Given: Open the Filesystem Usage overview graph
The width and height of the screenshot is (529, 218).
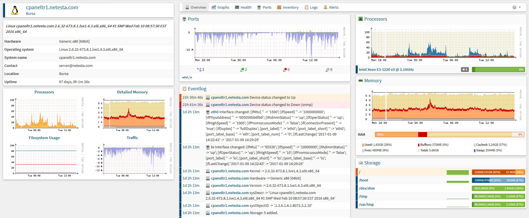Looking at the screenshot, I should point(44,160).
